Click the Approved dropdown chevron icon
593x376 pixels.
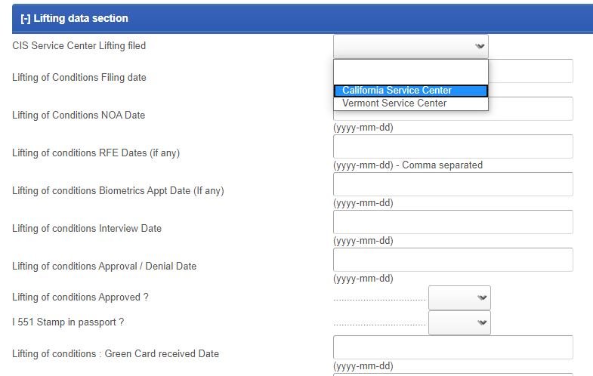[x=482, y=297]
